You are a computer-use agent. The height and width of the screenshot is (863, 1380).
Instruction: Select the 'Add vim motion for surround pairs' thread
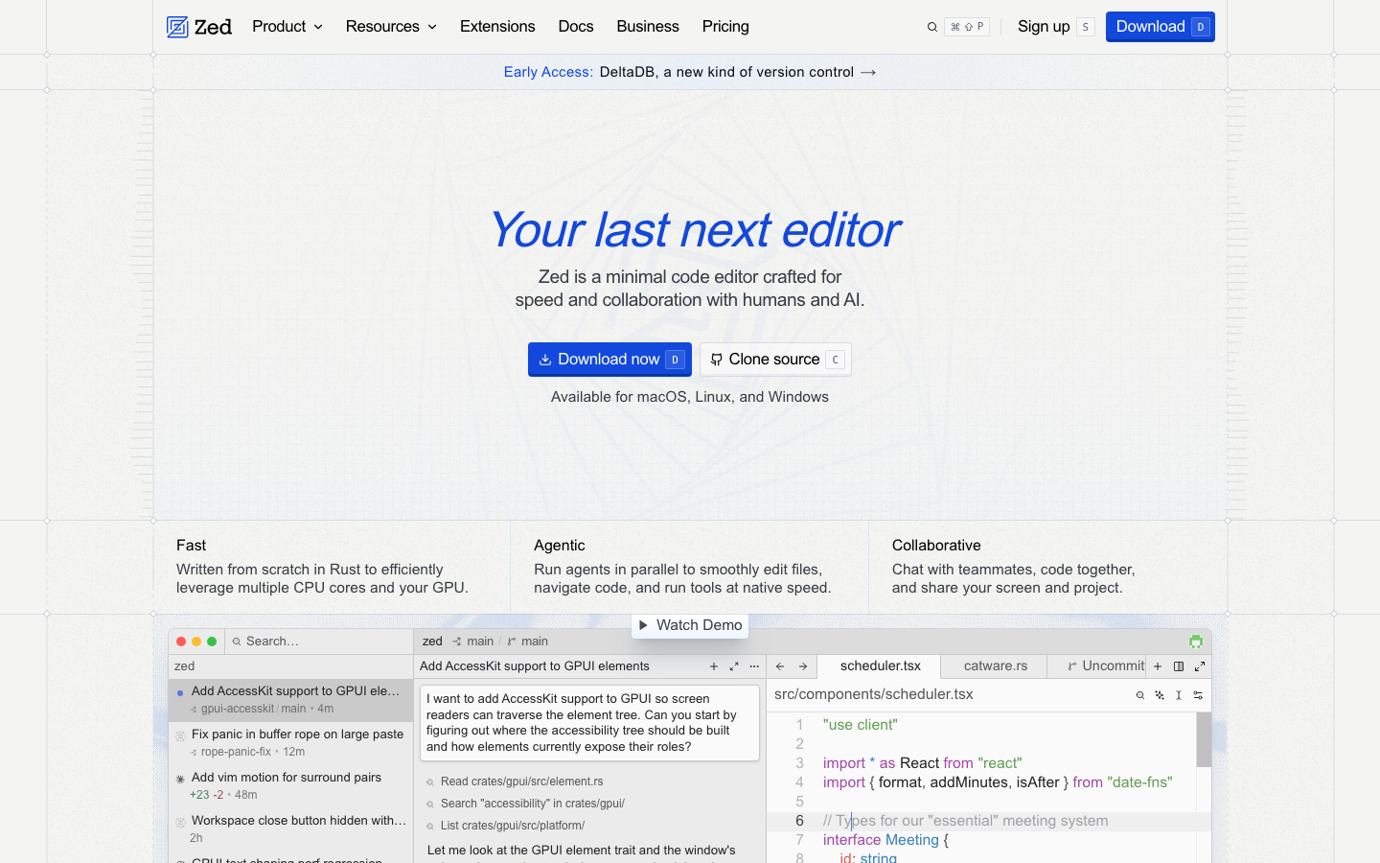[x=290, y=786]
